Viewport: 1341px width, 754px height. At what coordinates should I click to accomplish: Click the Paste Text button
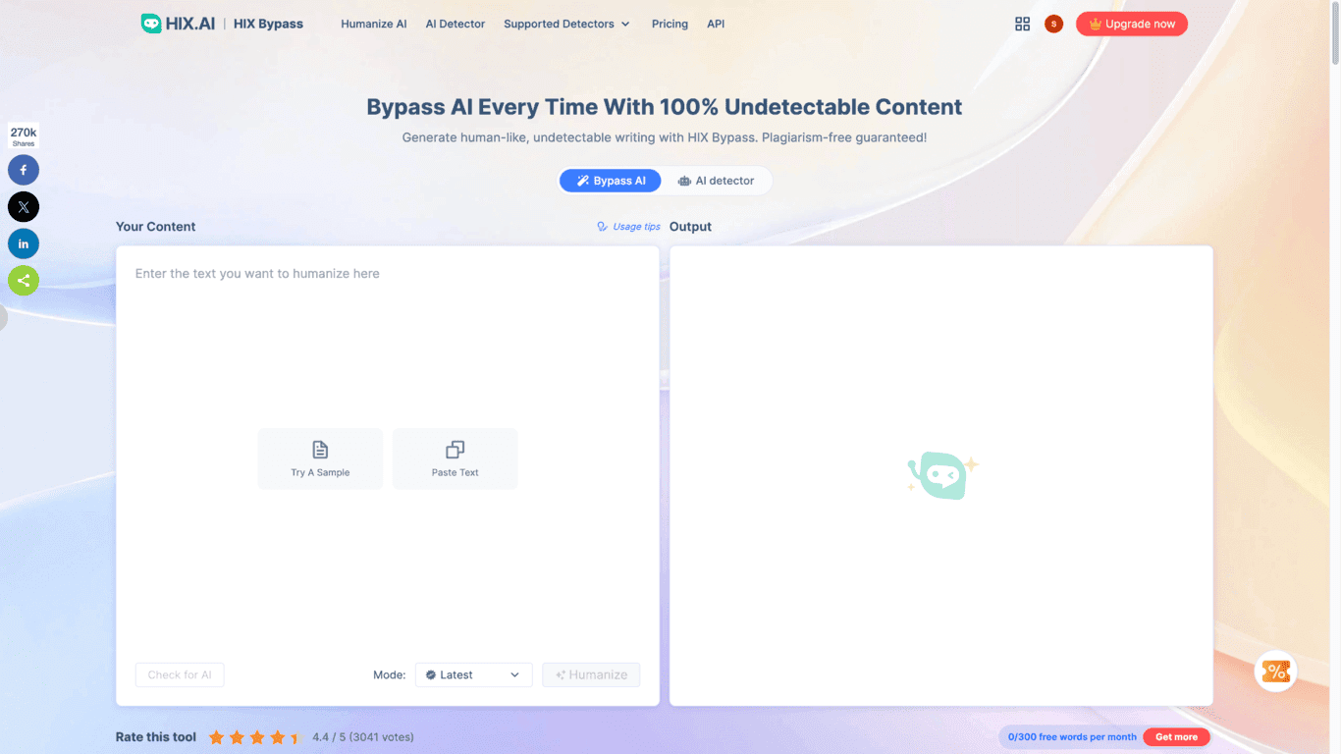point(456,458)
